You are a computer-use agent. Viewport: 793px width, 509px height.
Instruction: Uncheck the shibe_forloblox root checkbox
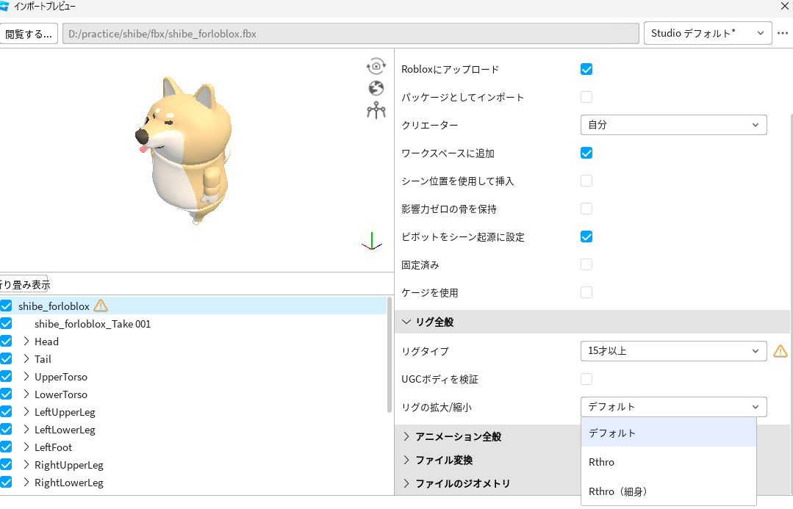(6, 306)
